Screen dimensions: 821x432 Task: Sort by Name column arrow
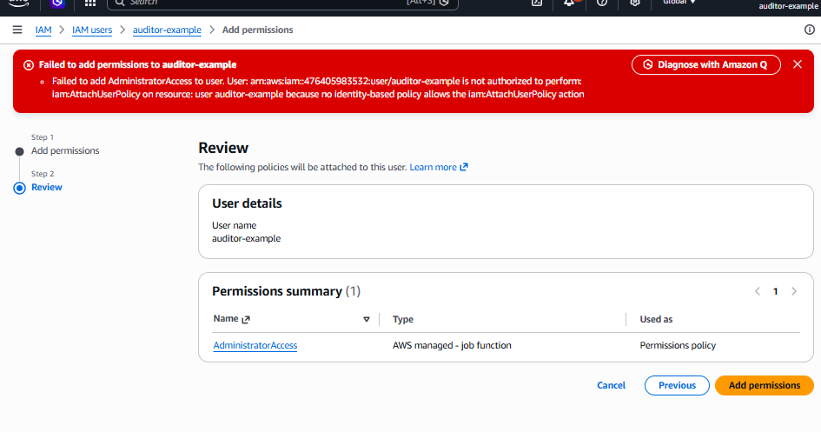367,319
